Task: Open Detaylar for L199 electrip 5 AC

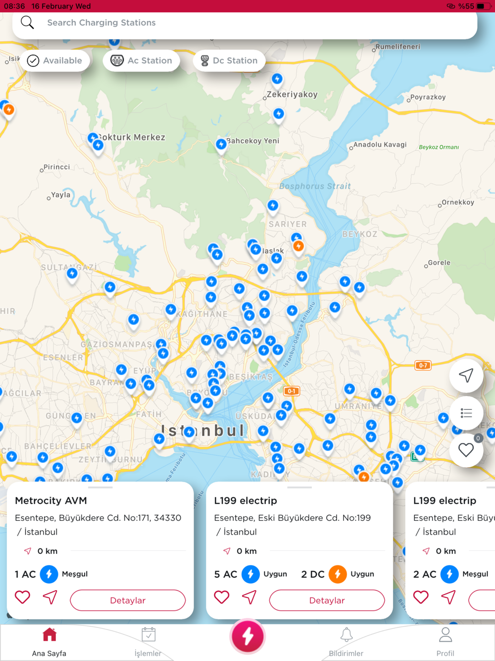Action: click(x=327, y=600)
